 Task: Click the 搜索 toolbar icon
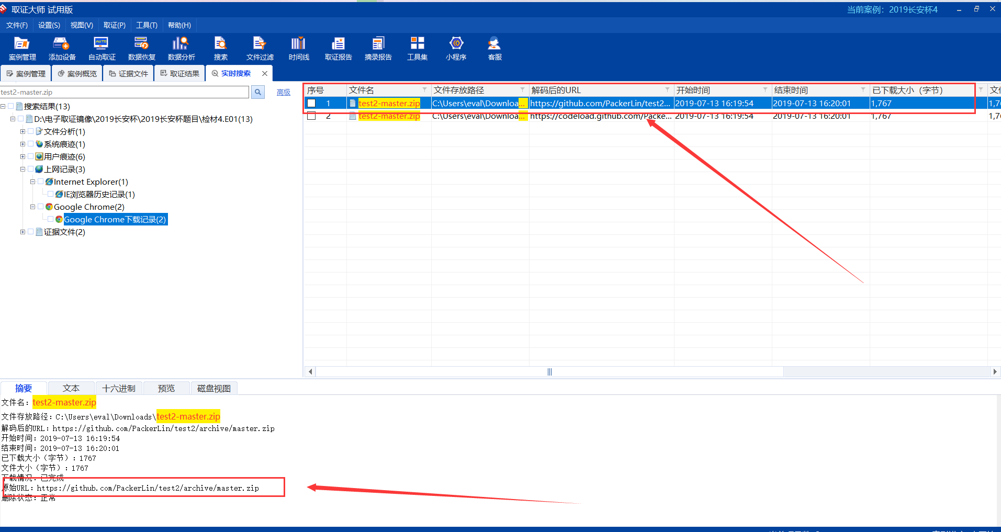tap(221, 49)
